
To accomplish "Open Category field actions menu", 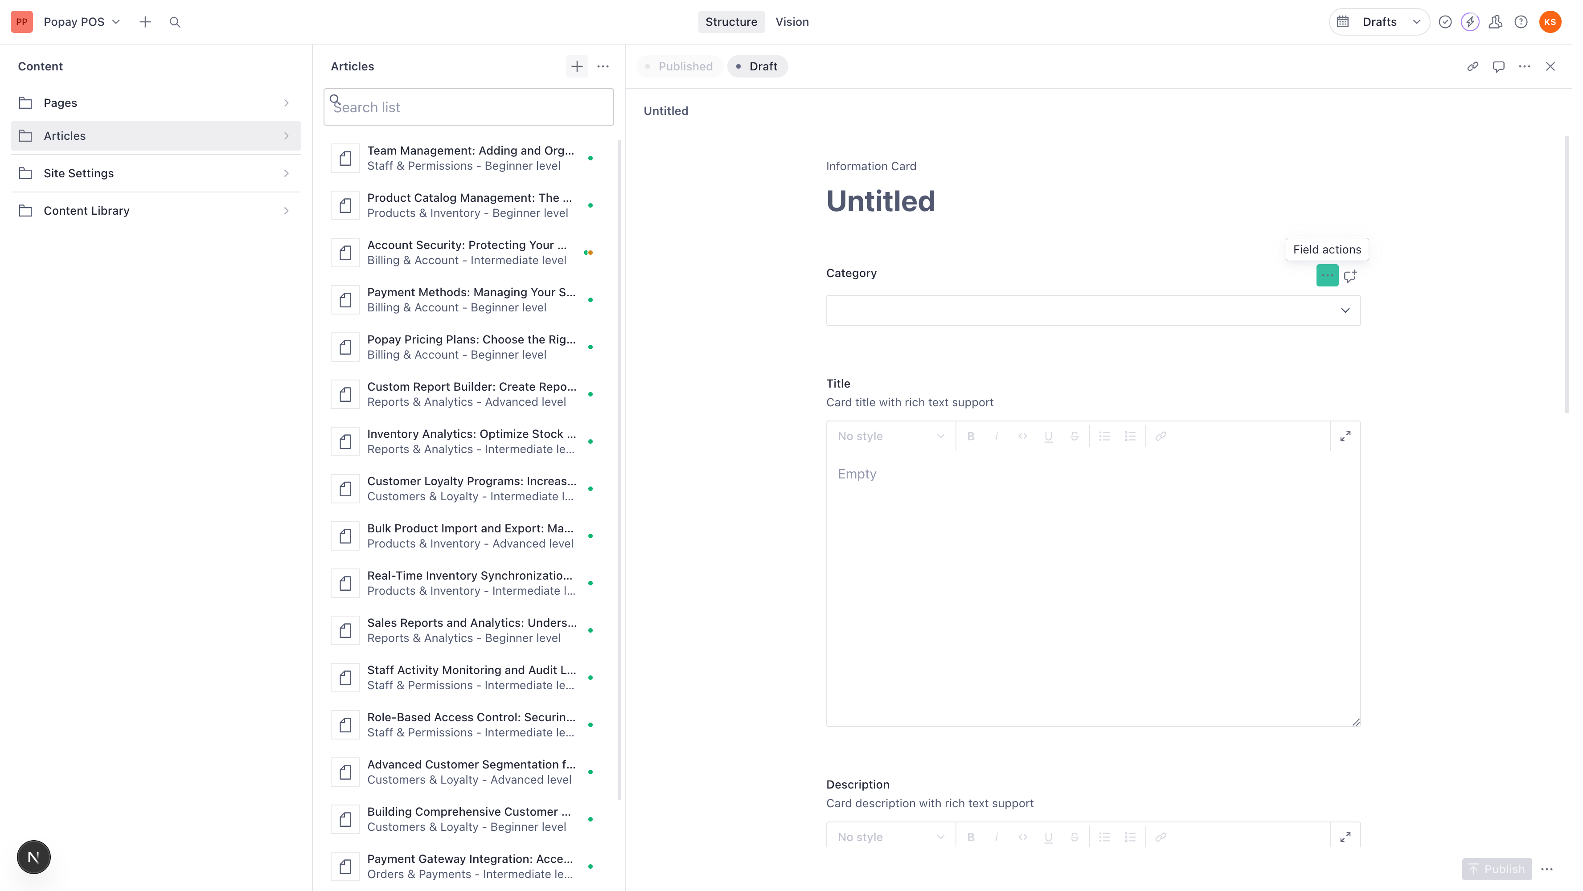I will (x=1327, y=275).
